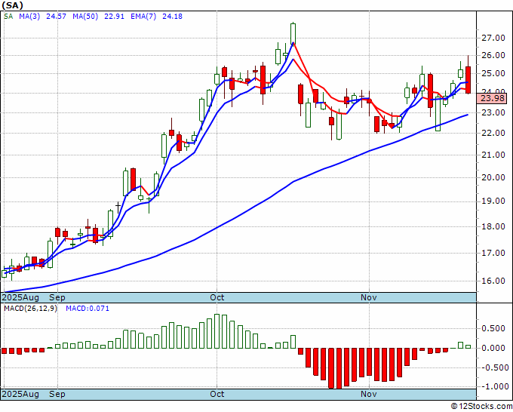This screenshot has width=513, height=412.
Task: Click the 20.00 price axis label
Action: pyautogui.click(x=493, y=177)
